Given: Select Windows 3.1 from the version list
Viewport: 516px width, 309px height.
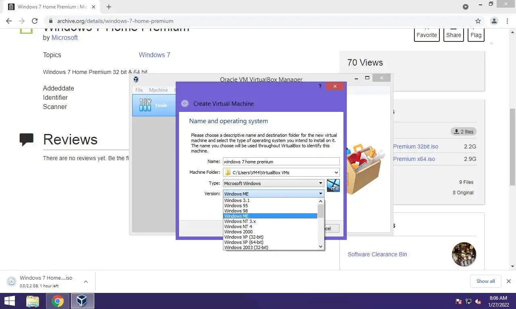Looking at the screenshot, I should [x=270, y=200].
